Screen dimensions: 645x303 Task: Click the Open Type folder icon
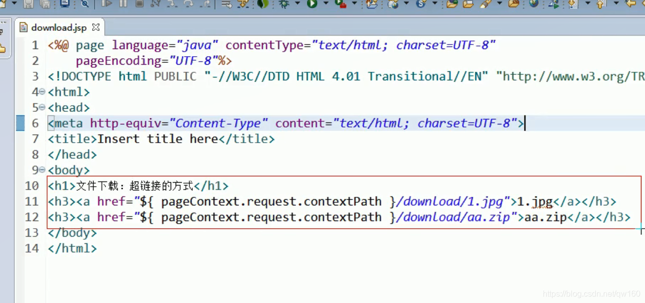tap(452, 4)
